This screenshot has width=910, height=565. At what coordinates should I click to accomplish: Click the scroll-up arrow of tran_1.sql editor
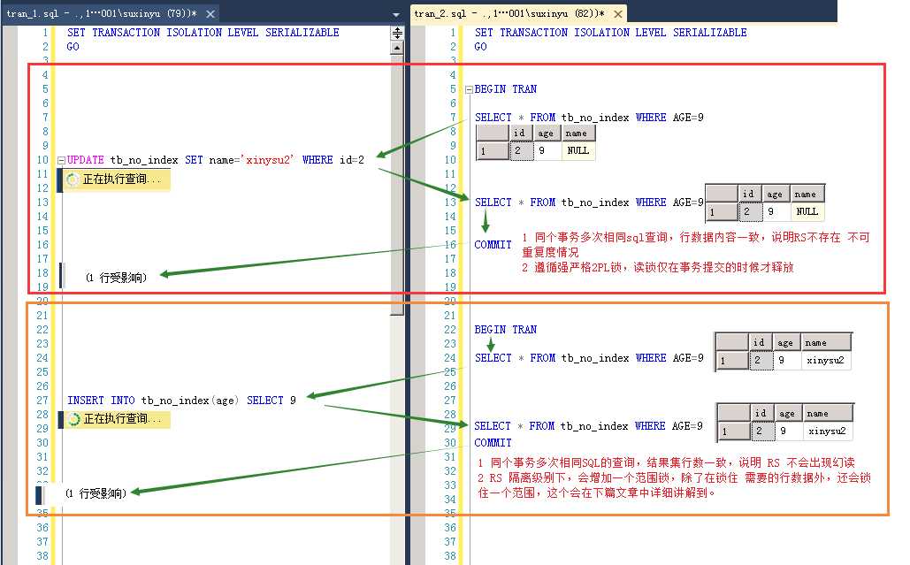click(397, 48)
